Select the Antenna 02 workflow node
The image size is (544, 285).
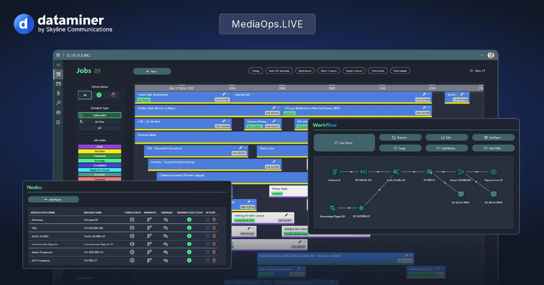pyautogui.click(x=335, y=172)
